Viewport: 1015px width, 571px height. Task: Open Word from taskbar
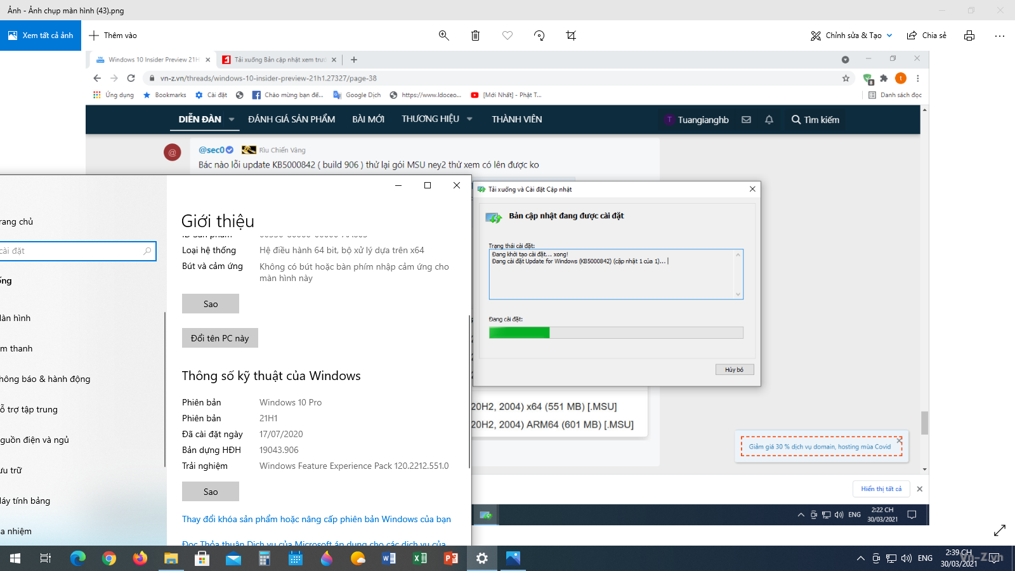(389, 558)
